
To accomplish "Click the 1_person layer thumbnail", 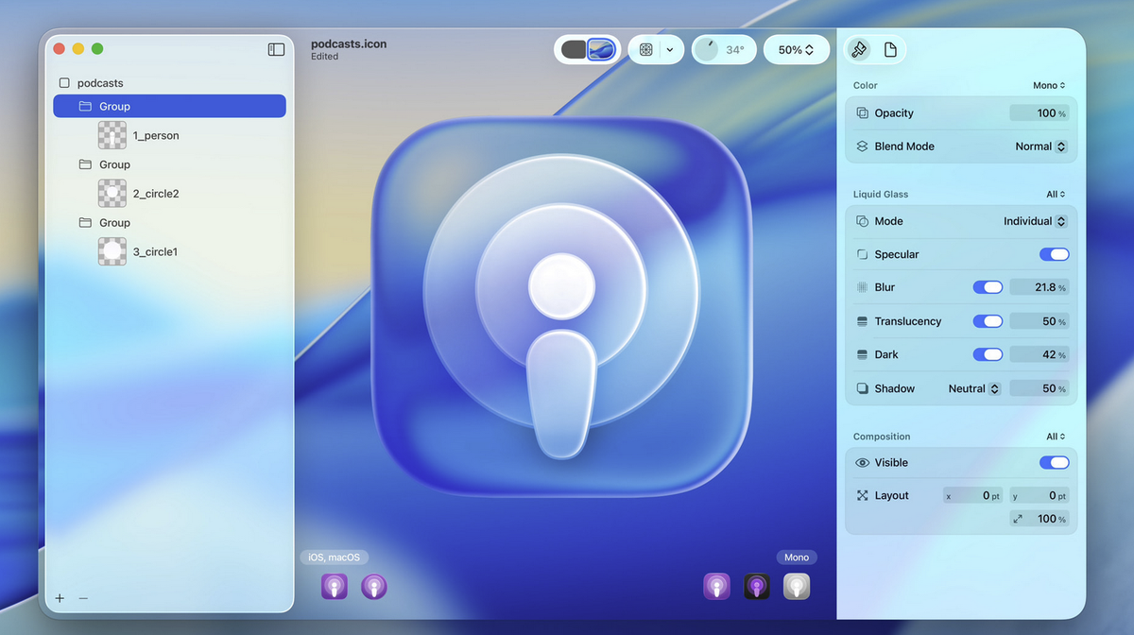I will point(112,135).
